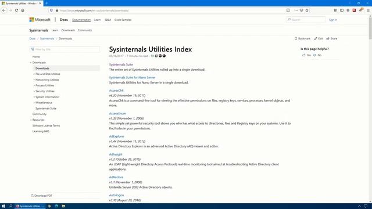This screenshot has height=209, width=372.
Task: Expand Networking Utilities in sidebar
Action: [34, 80]
